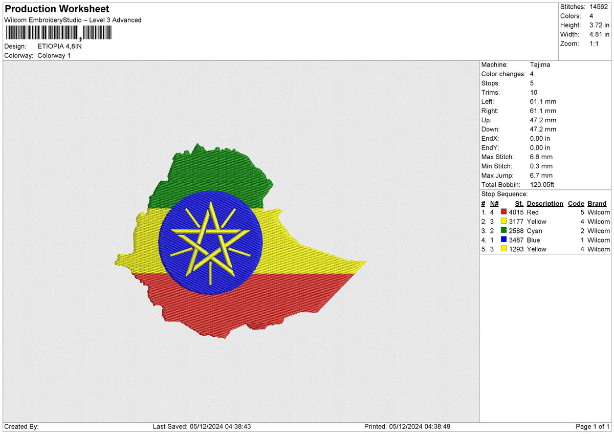Click the green swatch beside 2588 Cyan
This screenshot has width=614, height=434.
[x=504, y=230]
